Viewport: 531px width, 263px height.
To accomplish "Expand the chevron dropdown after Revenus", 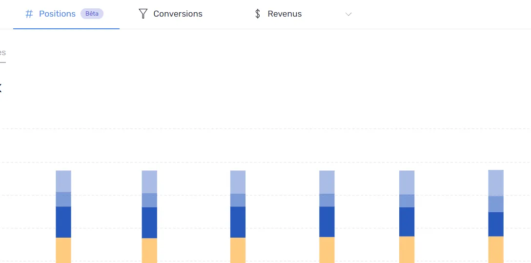I will click(x=348, y=14).
